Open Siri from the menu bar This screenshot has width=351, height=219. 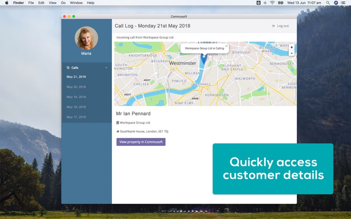tap(336, 3)
